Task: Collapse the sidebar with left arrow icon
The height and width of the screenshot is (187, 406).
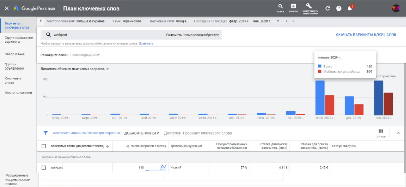Action: click(x=40, y=21)
